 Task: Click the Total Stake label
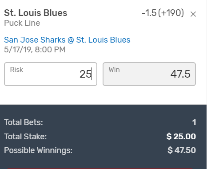pyautogui.click(x=25, y=136)
